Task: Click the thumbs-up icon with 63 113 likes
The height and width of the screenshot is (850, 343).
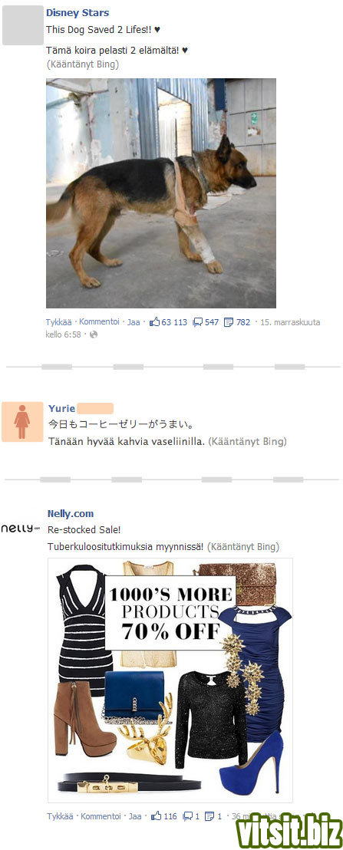Action: (154, 322)
